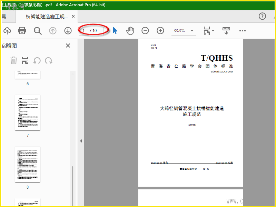Close the document tab

click(x=73, y=17)
